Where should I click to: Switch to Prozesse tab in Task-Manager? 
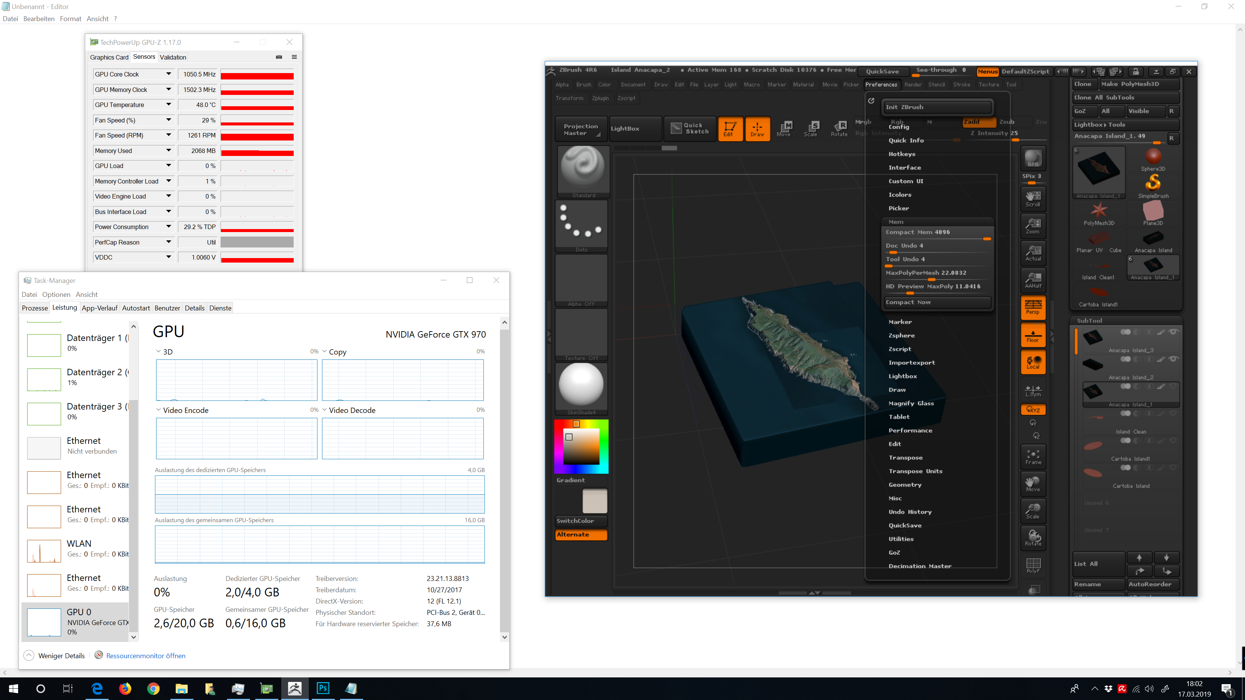(x=35, y=308)
